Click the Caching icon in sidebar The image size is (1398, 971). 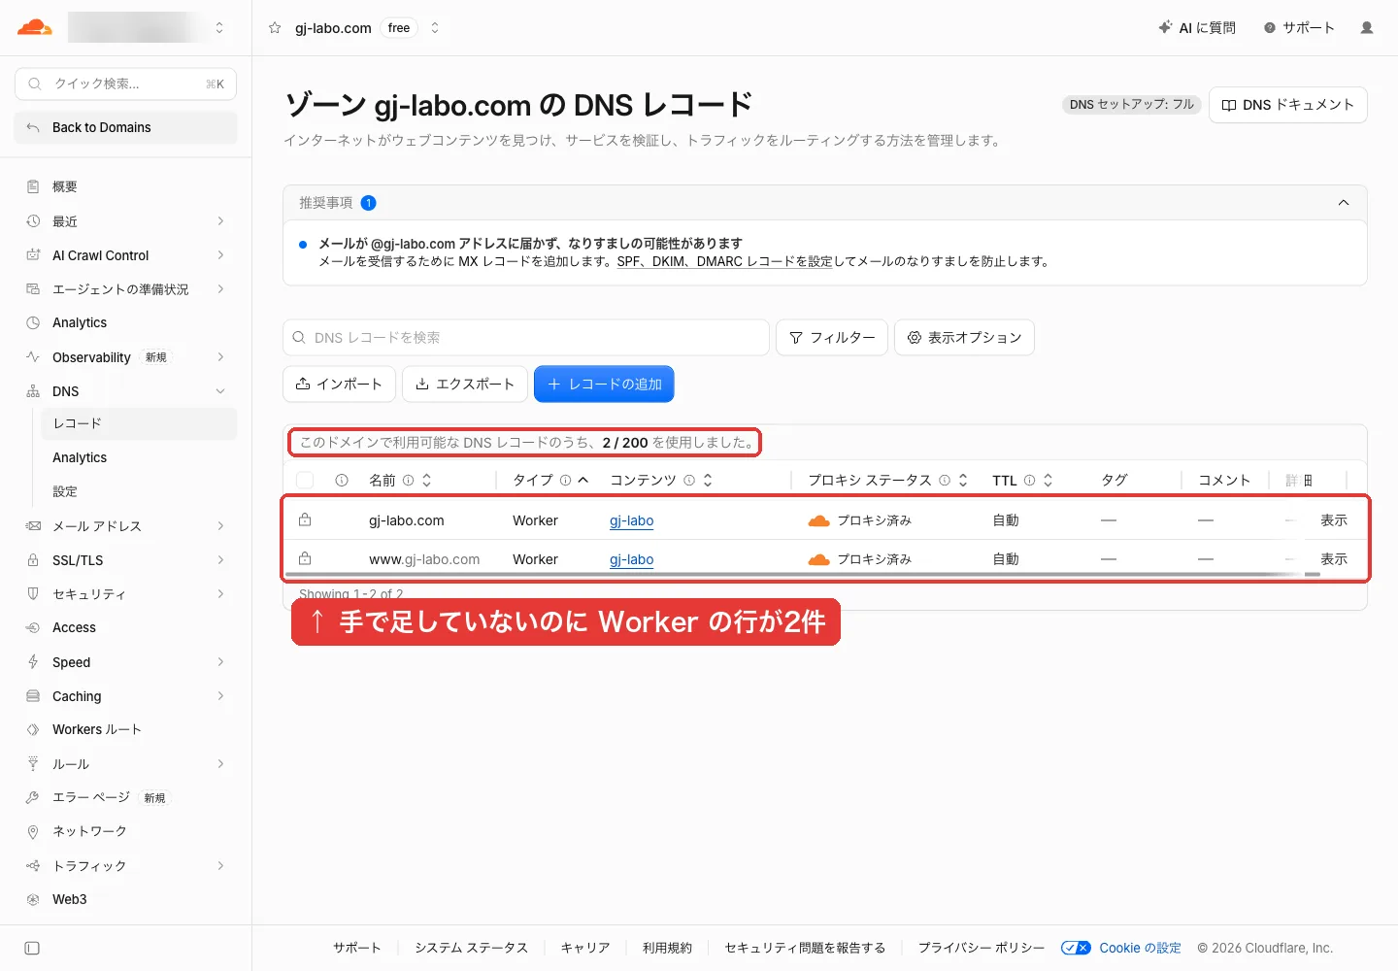33,696
